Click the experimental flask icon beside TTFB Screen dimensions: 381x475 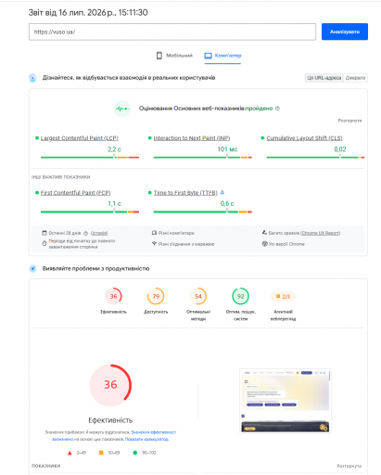(x=222, y=192)
